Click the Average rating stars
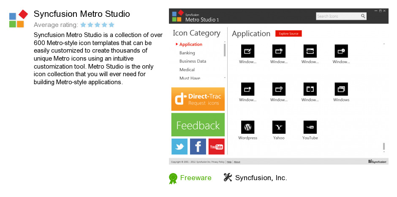 click(98, 25)
